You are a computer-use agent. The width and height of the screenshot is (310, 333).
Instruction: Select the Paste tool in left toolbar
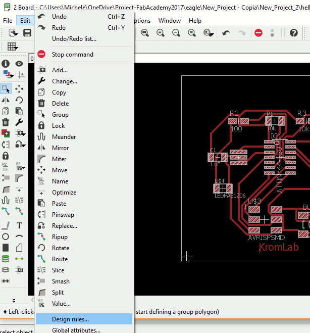19,111
